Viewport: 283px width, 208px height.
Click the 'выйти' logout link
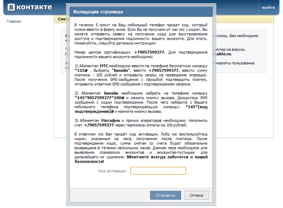pyautogui.click(x=268, y=8)
